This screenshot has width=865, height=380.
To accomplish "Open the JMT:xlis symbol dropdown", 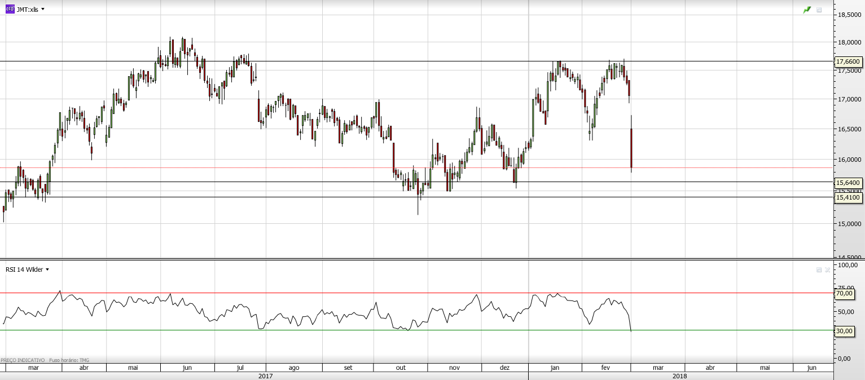I will [x=43, y=10].
